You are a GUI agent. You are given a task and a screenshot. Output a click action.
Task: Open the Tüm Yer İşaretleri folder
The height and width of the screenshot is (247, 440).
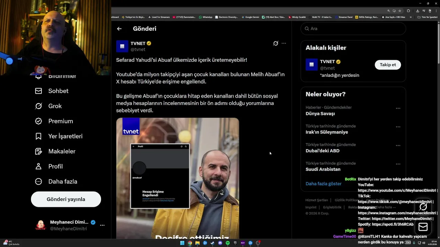click(427, 17)
